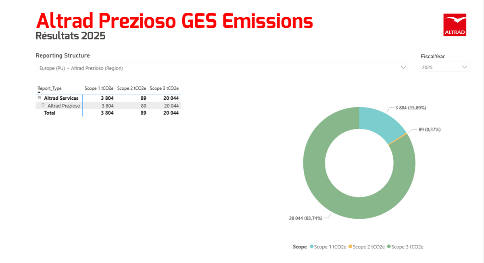Click the 3 804 (15,89%) data label

point(410,108)
